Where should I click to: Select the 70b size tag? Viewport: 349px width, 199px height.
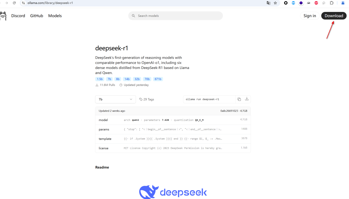(147, 79)
